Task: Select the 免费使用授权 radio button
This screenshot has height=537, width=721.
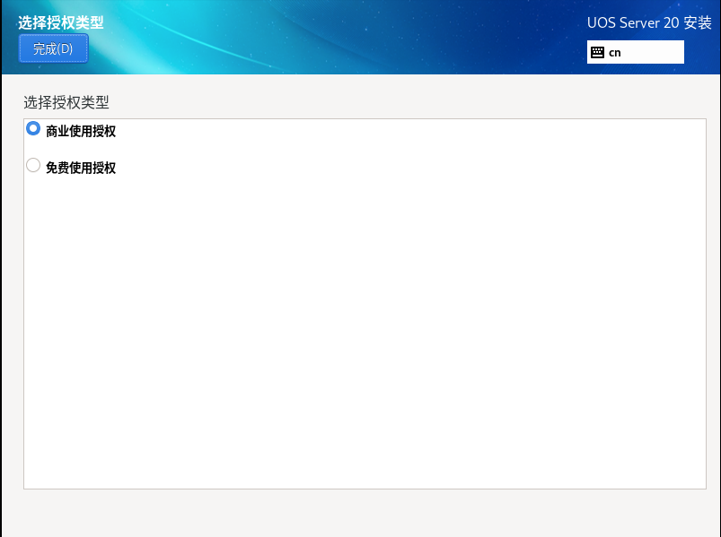Action: (x=33, y=165)
